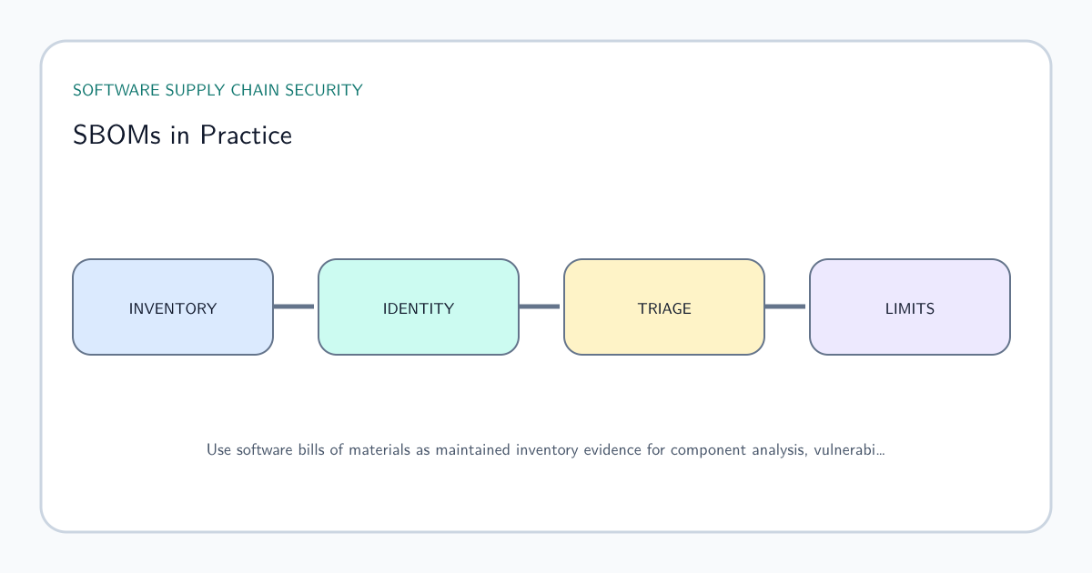Click the green IDENTITY stage box
1092x573 pixels.
coord(419,307)
